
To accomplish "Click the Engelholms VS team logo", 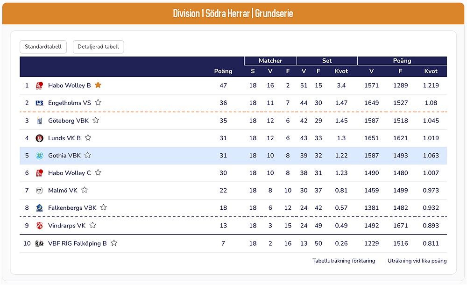I will pyautogui.click(x=40, y=103).
